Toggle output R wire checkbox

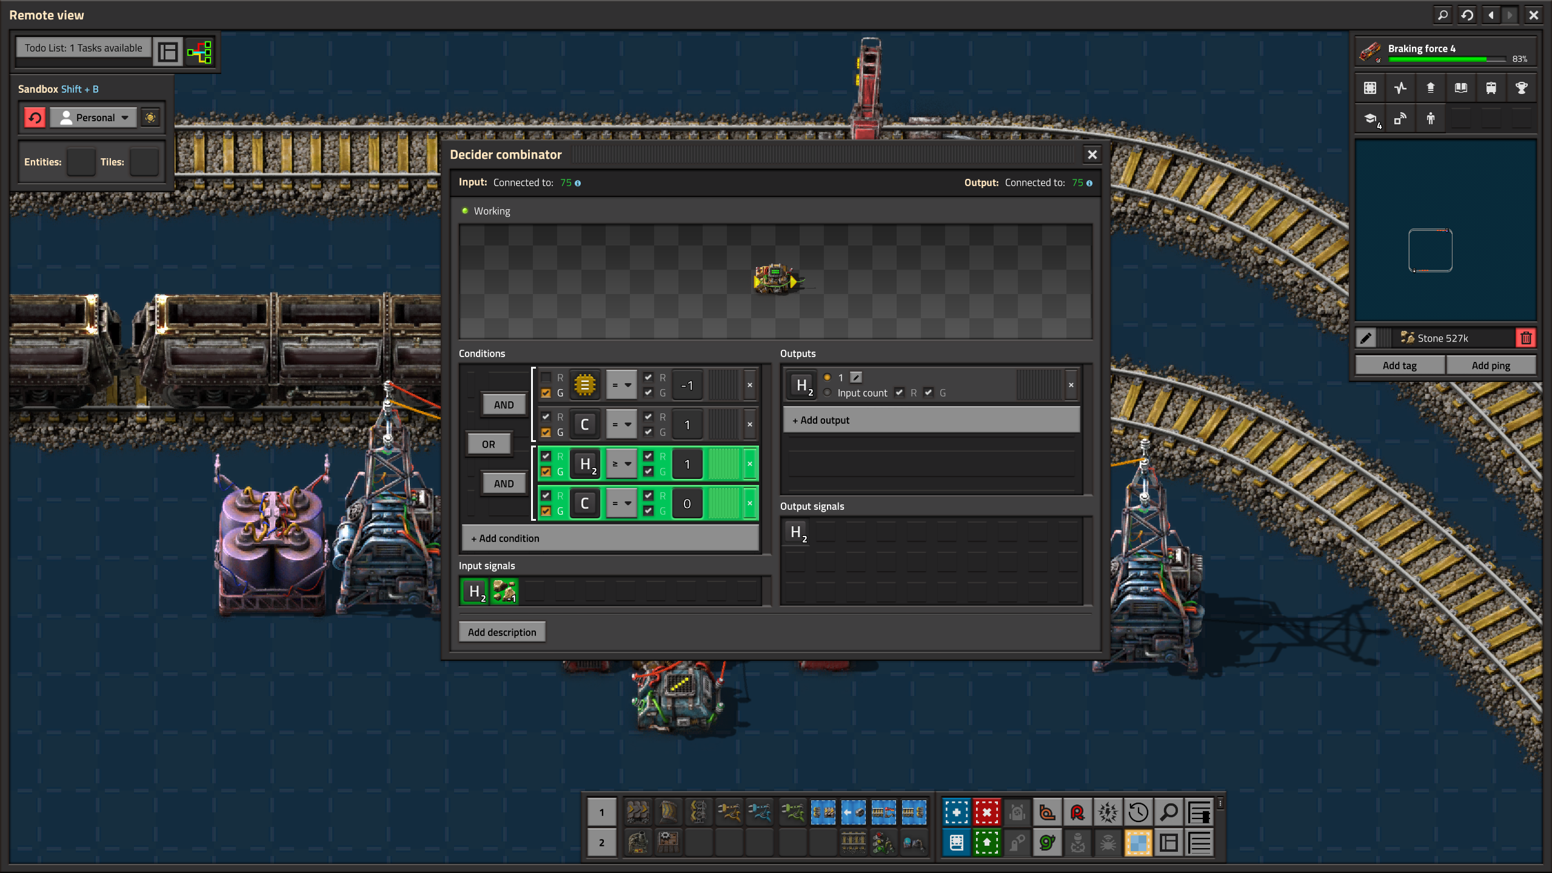pos(899,392)
